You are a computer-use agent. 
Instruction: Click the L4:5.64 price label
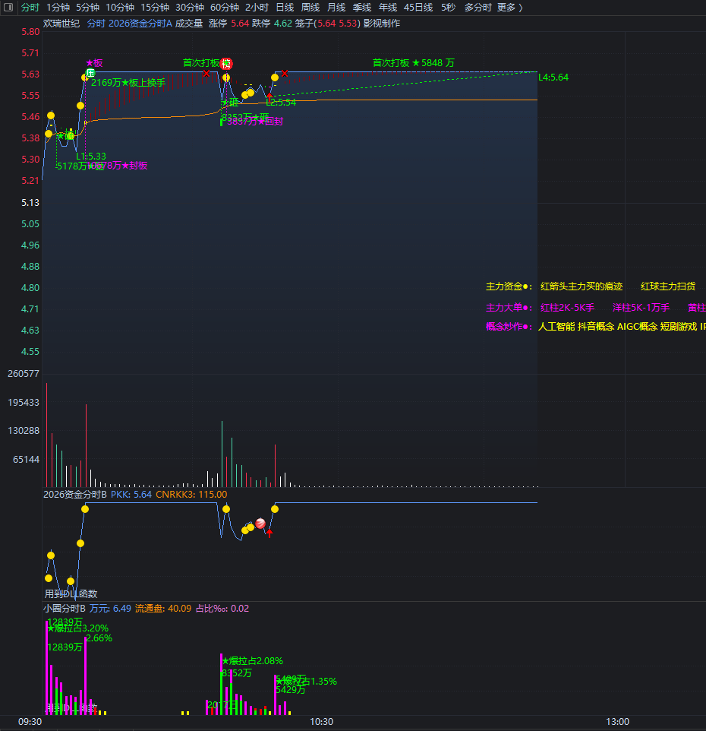[553, 78]
